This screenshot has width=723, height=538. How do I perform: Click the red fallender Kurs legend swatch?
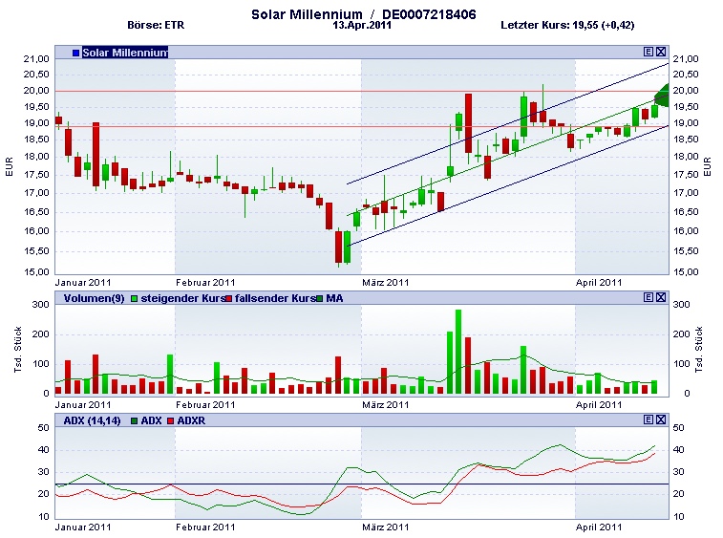(228, 298)
